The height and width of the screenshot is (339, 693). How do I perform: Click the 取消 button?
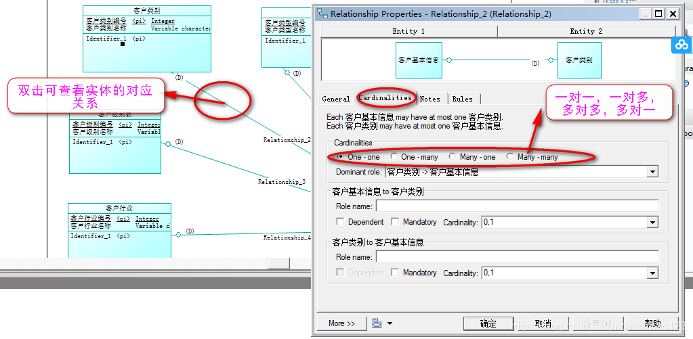click(543, 323)
